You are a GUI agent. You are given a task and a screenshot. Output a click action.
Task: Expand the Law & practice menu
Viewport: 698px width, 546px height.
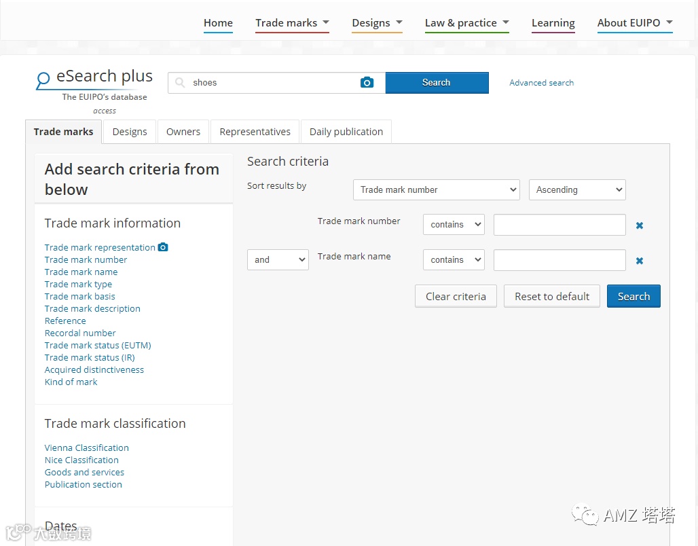[x=467, y=23]
